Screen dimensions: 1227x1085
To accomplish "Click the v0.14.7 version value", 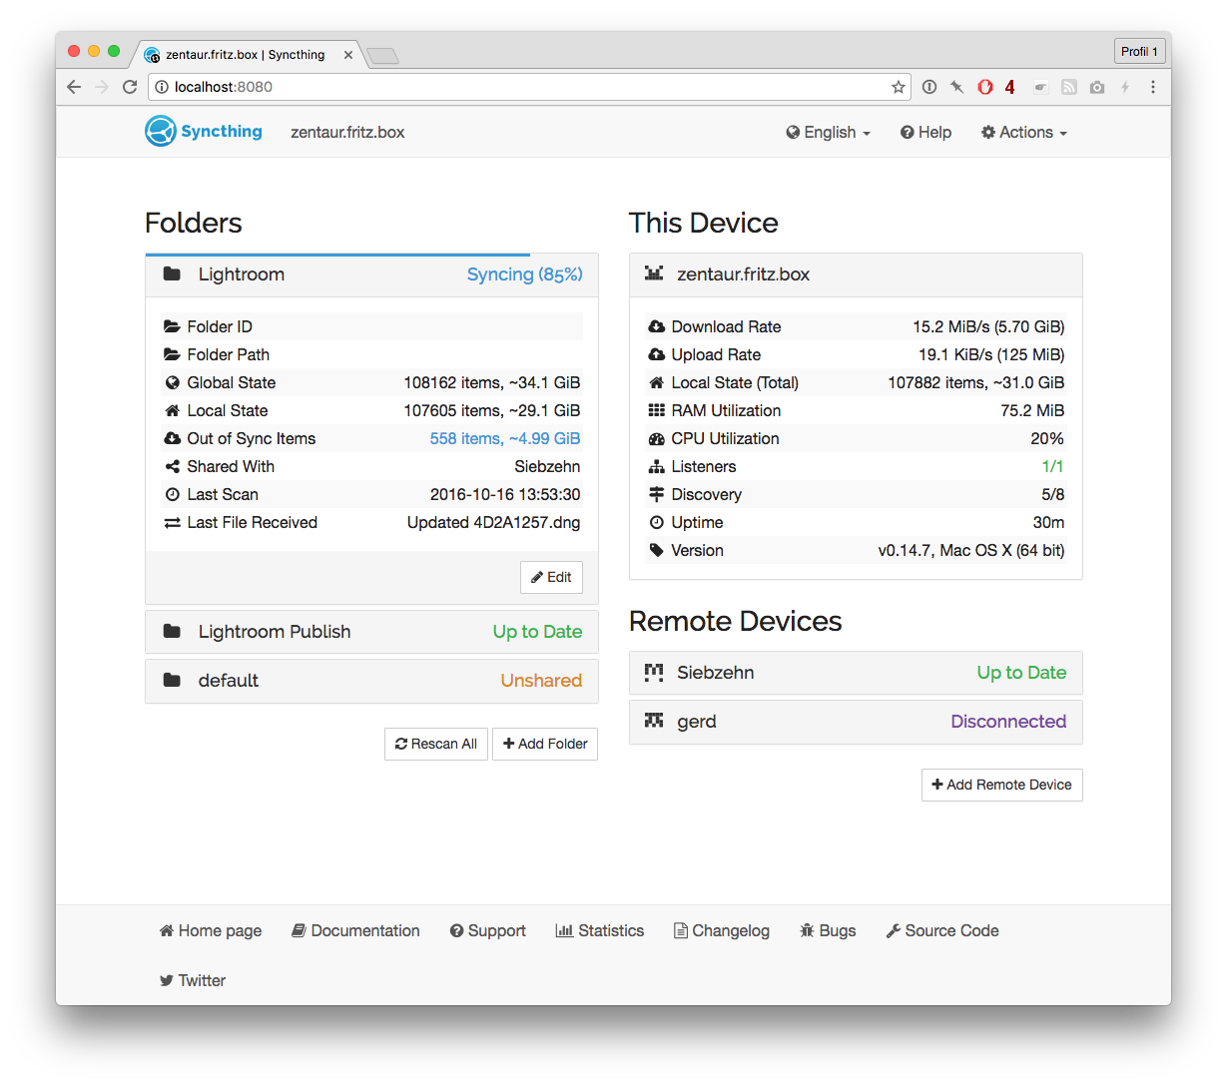I will click(x=971, y=550).
